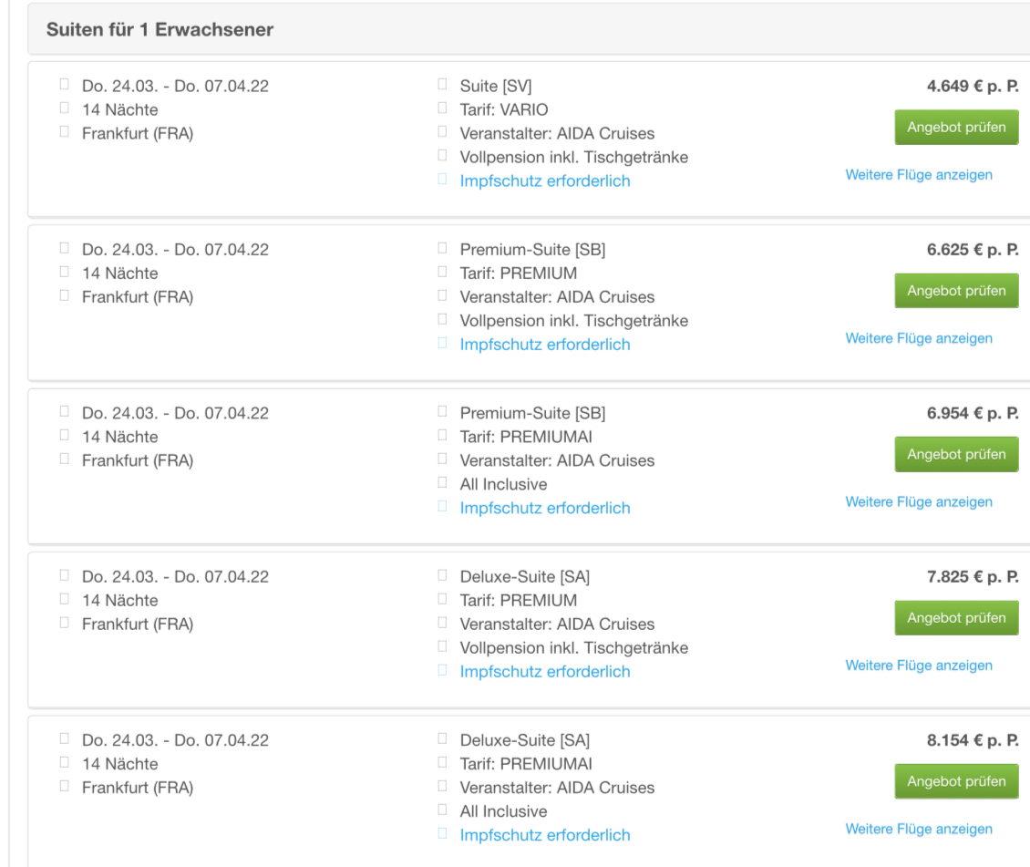Click "Impfschutz erforderlich" in the 6.625 € offer
The height and width of the screenshot is (867, 1030).
click(545, 345)
